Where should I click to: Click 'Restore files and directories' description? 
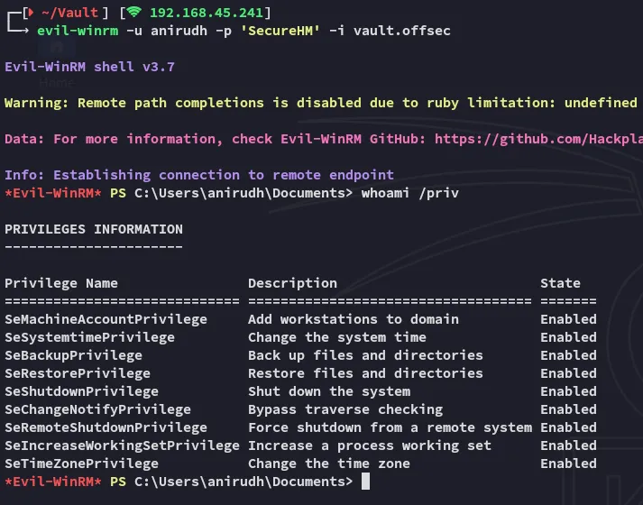coord(365,373)
